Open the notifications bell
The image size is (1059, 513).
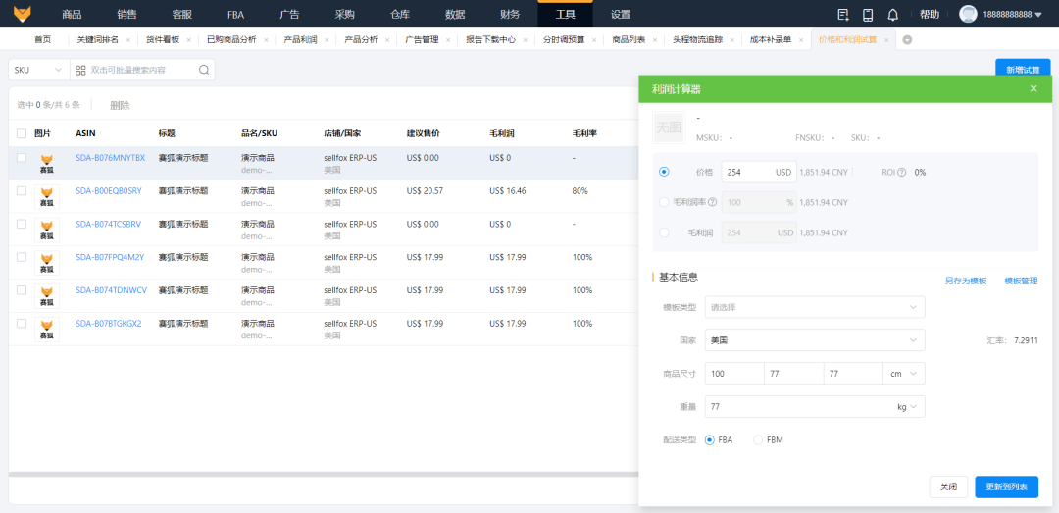point(892,15)
